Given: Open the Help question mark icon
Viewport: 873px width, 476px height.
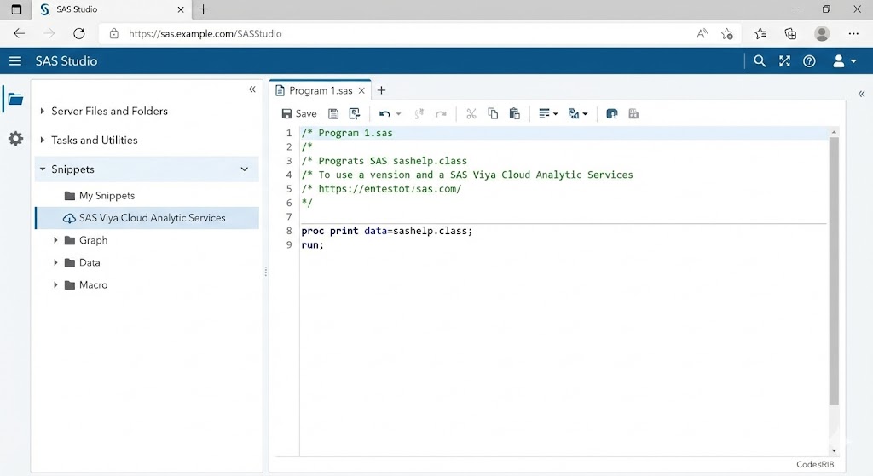Looking at the screenshot, I should click(809, 61).
